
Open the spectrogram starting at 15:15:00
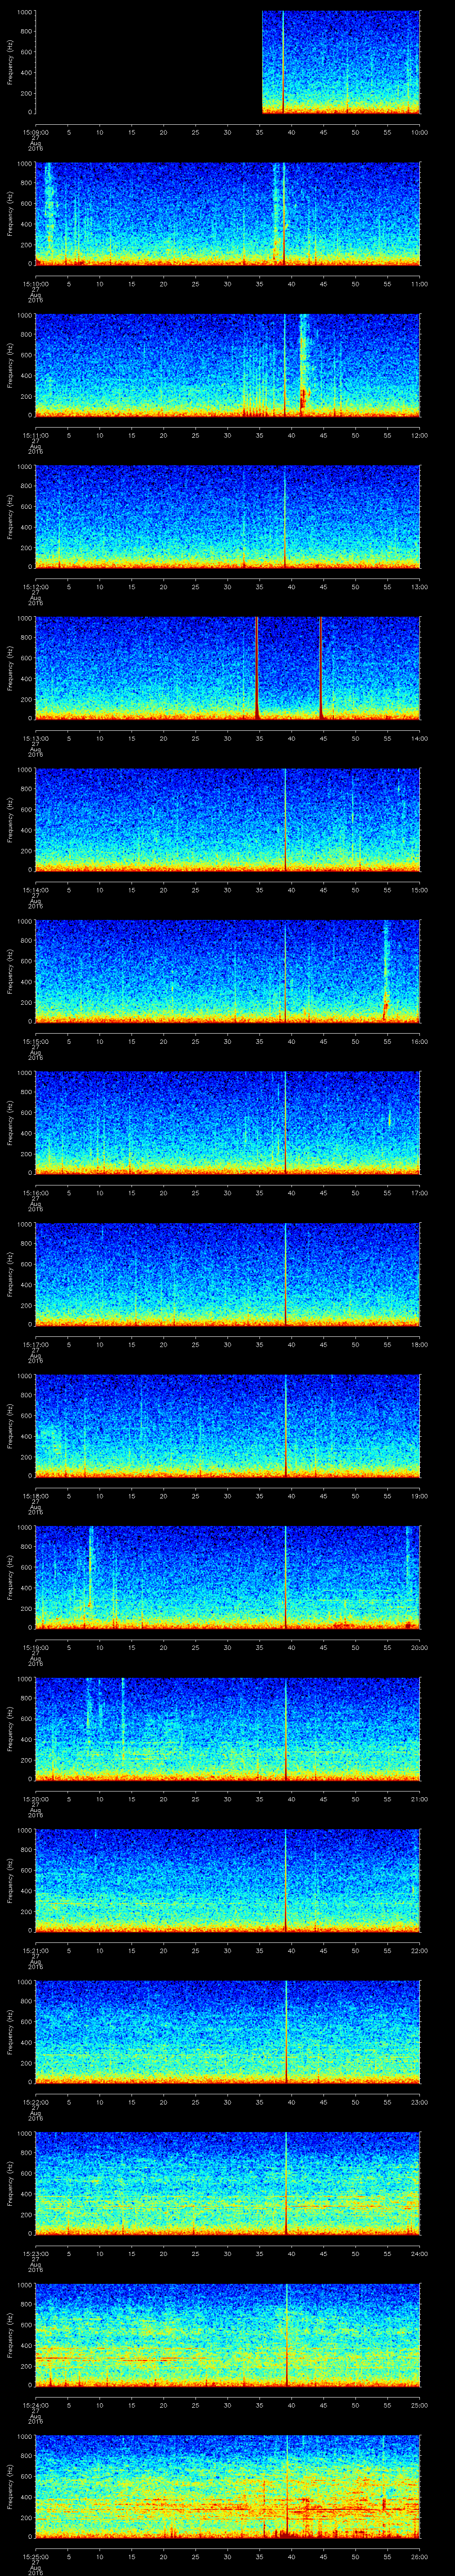228,971
